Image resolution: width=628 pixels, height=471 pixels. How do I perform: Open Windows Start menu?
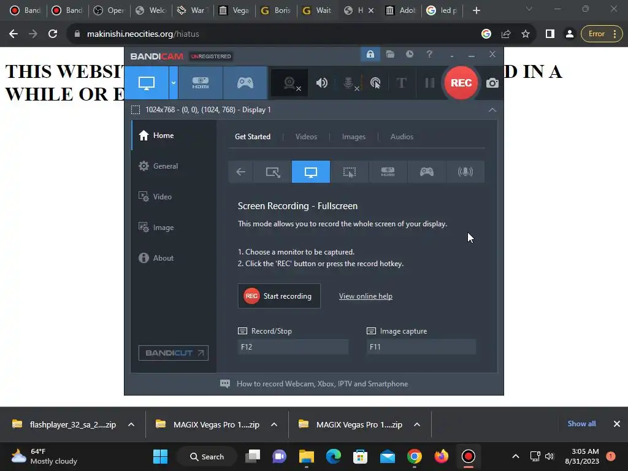[160, 456]
